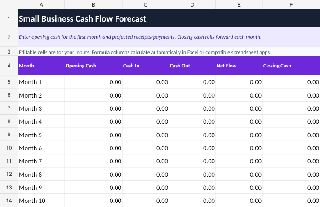The image size is (320, 207).
Task: Select the Month 6 label cell
Action: (x=41, y=148)
